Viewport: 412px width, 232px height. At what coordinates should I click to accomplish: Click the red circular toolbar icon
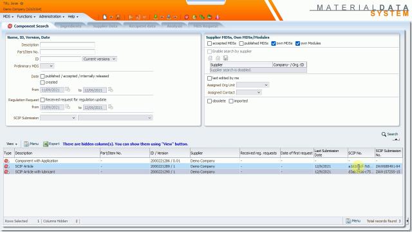[x=187, y=17]
